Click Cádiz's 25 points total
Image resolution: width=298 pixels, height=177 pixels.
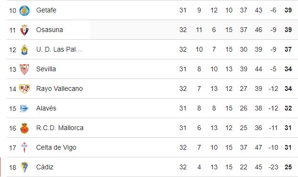(x=288, y=167)
